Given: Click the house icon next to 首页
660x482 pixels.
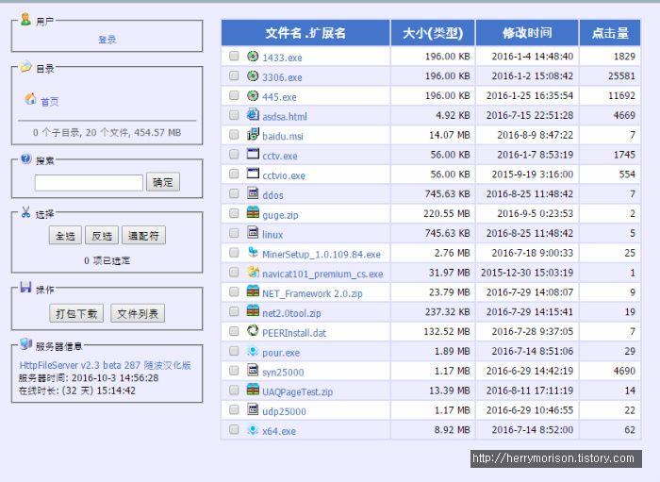Looking at the screenshot, I should (30, 99).
